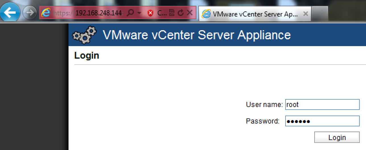Go back with the browser Back arrow

click(x=10, y=13)
